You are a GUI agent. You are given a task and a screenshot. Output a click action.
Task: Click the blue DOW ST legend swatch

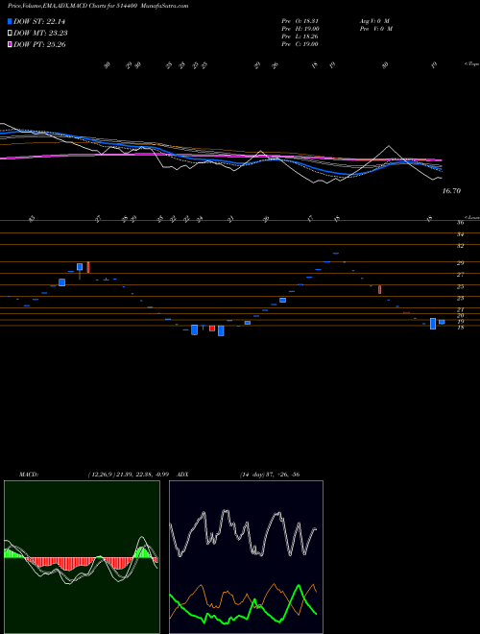(11, 21)
